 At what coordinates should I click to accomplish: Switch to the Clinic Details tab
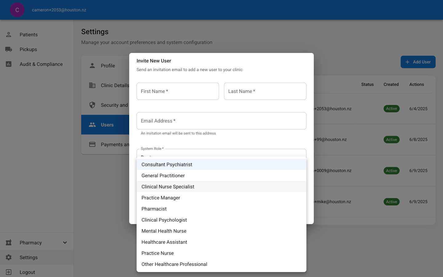[105, 85]
